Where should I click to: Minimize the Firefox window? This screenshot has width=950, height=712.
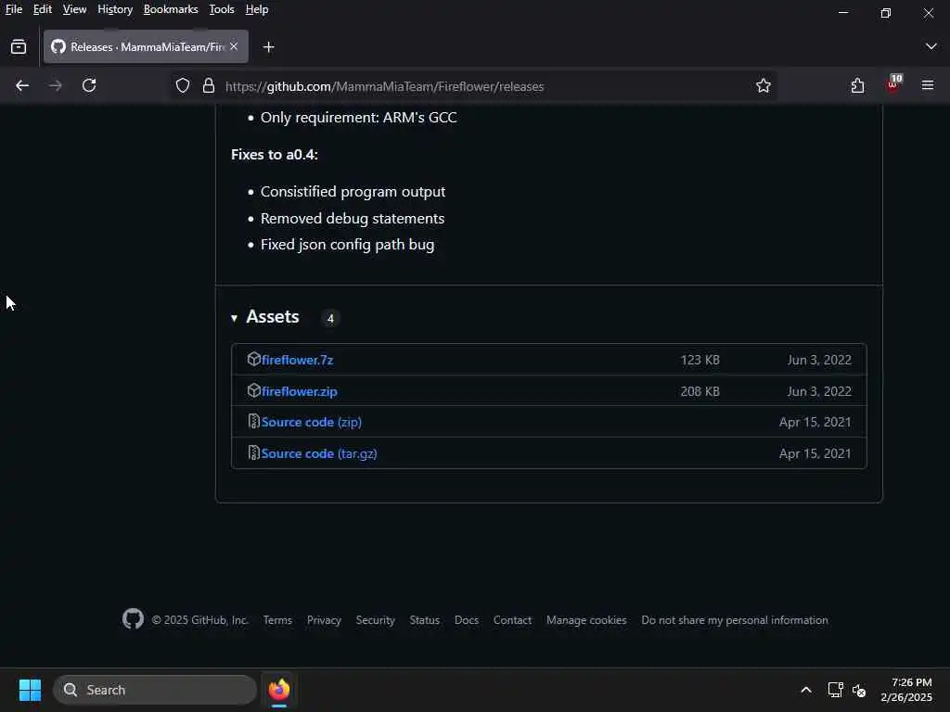coord(842,12)
